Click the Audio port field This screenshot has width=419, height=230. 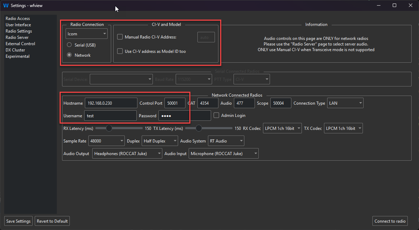tap(244, 103)
